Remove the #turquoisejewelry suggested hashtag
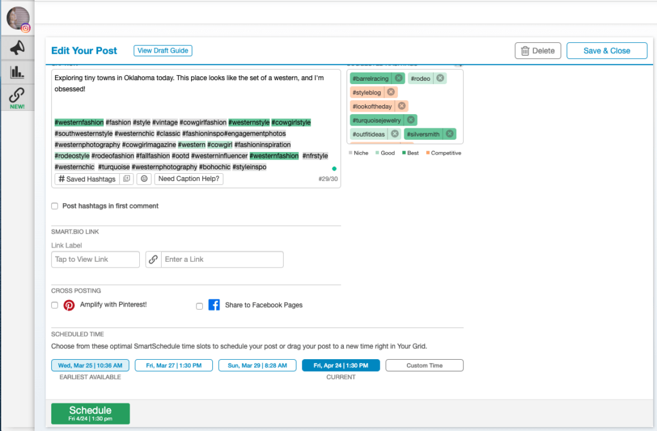 tap(410, 120)
